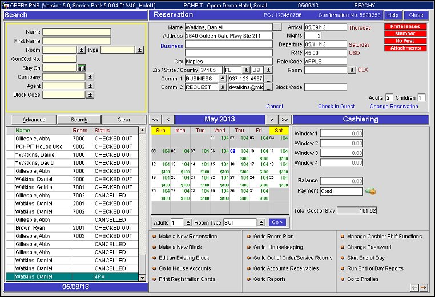Open name lookup ellipsis beside Watkins, Daniel

coord(277,27)
